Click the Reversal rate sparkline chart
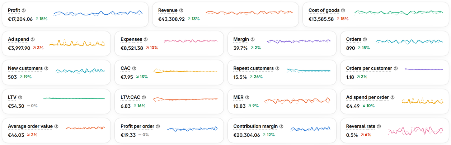Image resolution: width=451 pixels, height=145 pixels. tap(415, 131)
